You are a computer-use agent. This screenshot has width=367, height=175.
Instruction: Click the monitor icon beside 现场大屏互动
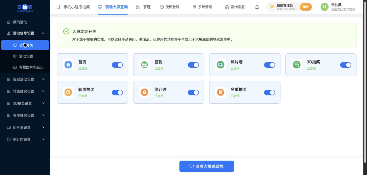100,7
